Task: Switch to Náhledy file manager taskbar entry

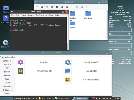Action: coord(63,98)
